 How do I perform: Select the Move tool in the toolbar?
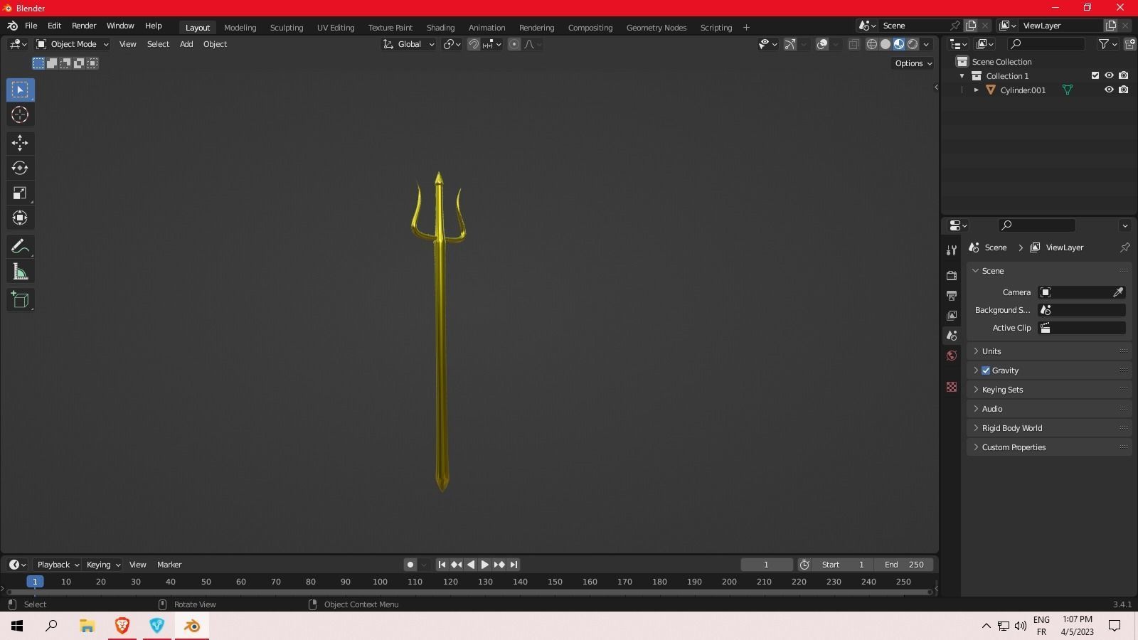pos(19,143)
